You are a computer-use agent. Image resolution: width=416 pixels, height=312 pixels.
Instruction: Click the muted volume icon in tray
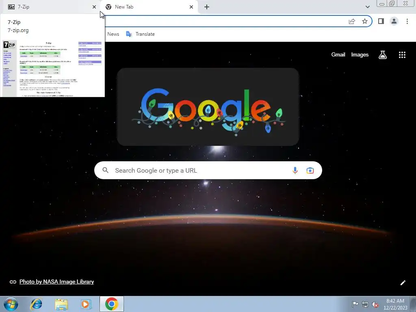[375, 305]
